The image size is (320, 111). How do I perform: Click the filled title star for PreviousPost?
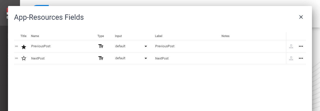coord(24,46)
